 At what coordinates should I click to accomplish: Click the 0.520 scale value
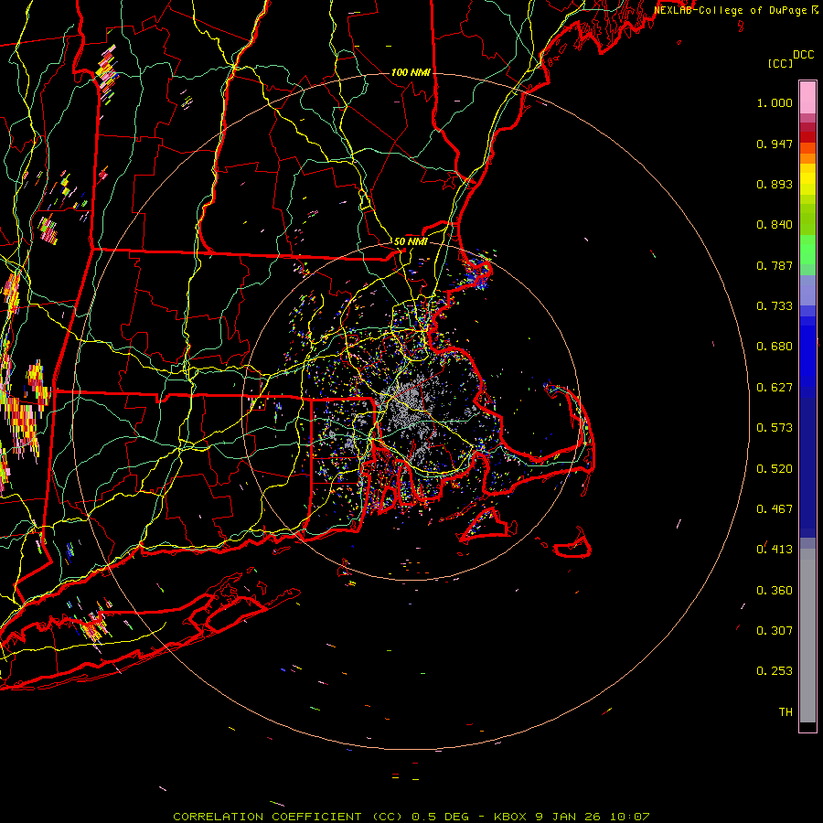[x=775, y=469]
